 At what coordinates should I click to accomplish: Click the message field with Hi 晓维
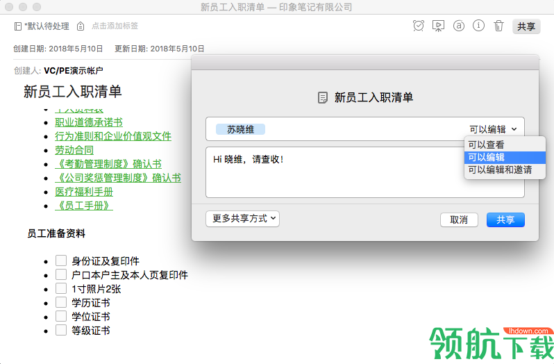(365, 172)
